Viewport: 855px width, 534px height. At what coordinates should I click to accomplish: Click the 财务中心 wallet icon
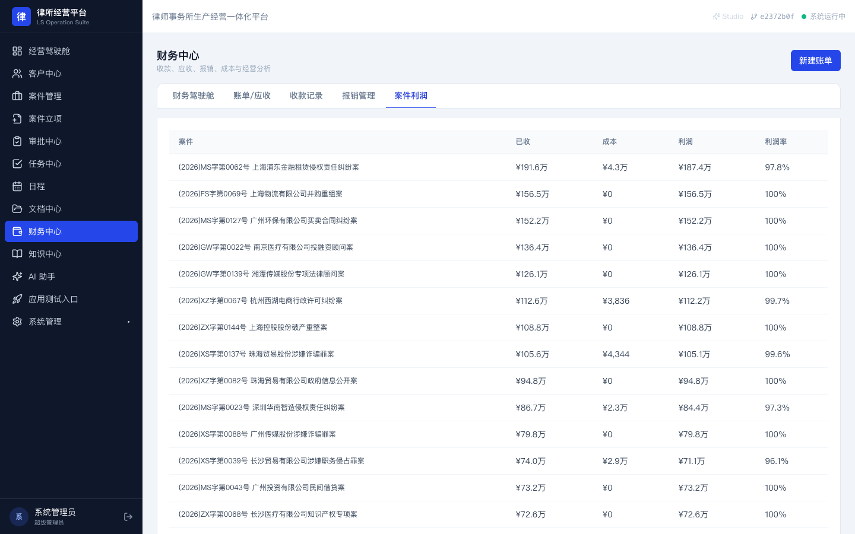point(17,231)
